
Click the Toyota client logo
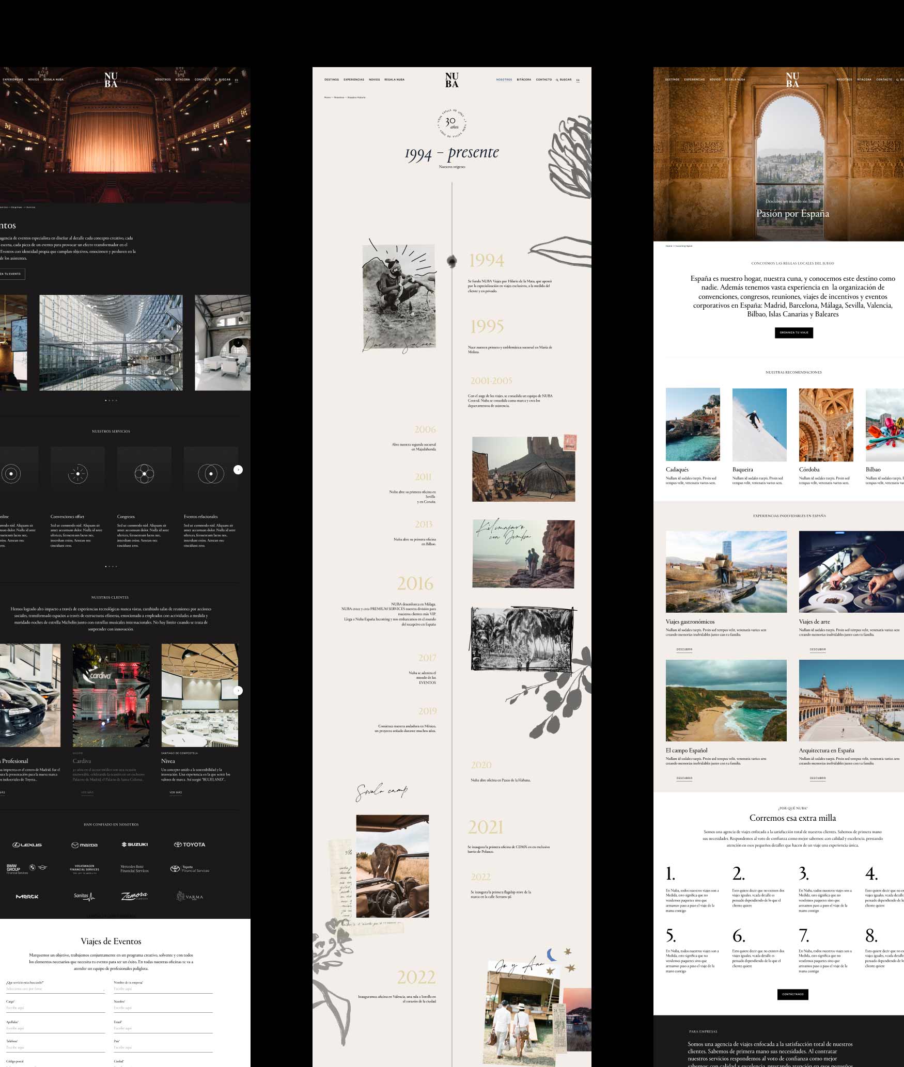190,845
